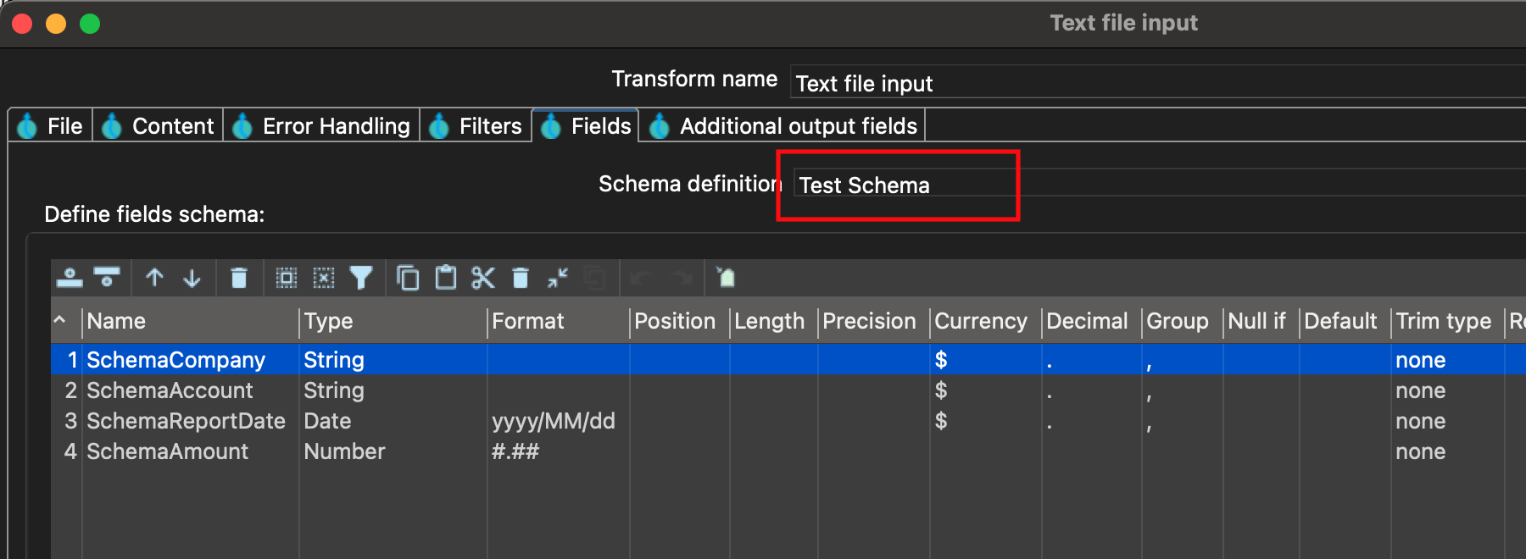The height and width of the screenshot is (559, 1526).
Task: Select the SchemaReportDate row
Action: 186,421
